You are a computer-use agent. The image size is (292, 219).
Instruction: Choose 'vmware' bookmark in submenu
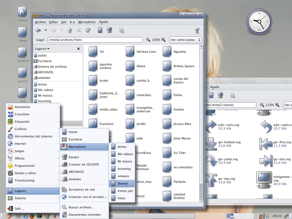point(122,176)
